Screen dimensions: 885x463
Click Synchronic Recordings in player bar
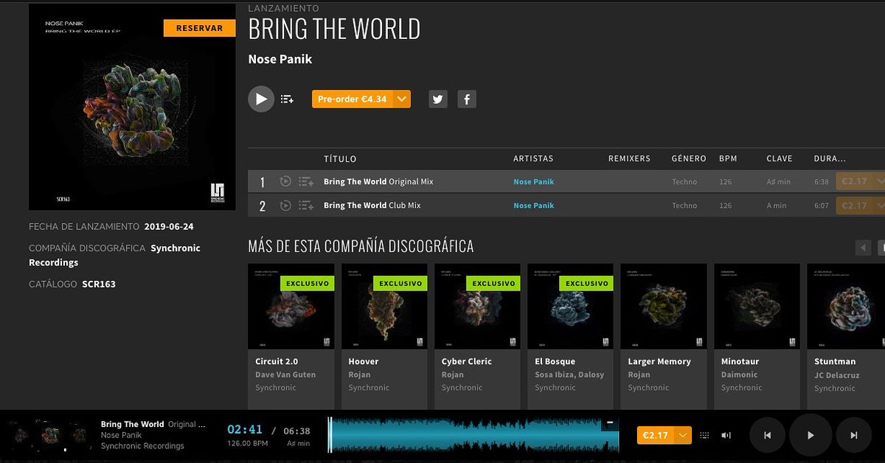(142, 446)
